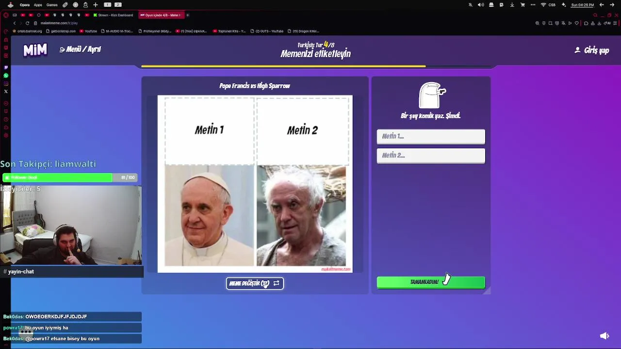Image resolution: width=621 pixels, height=349 pixels.
Task: Click the MiM logo
Action: point(35,49)
